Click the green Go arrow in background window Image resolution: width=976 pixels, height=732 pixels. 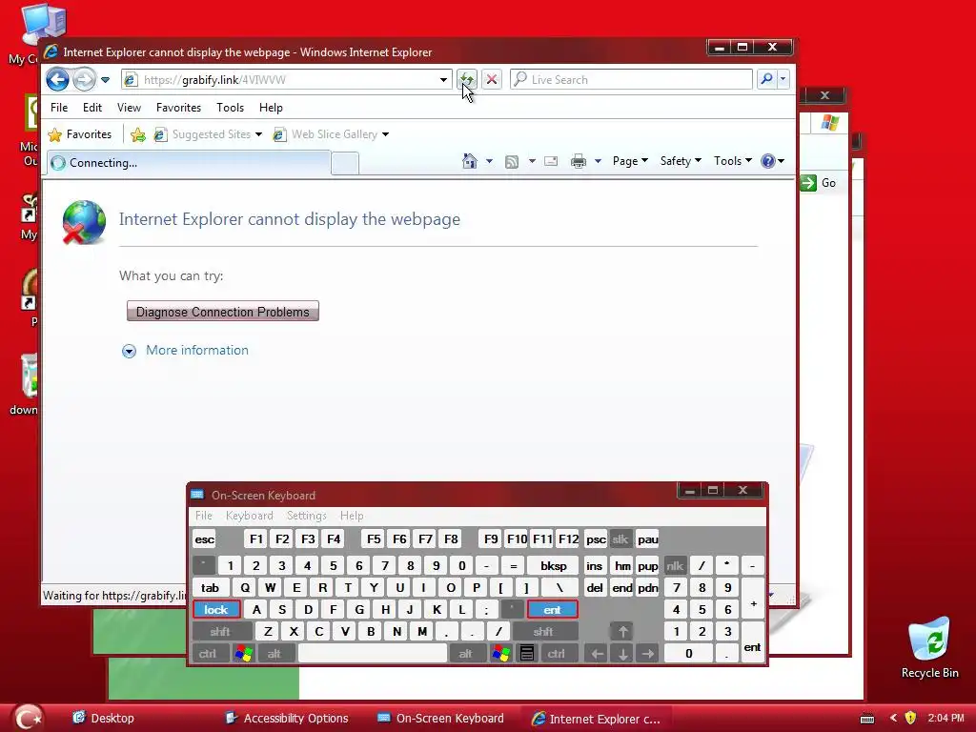tap(808, 183)
